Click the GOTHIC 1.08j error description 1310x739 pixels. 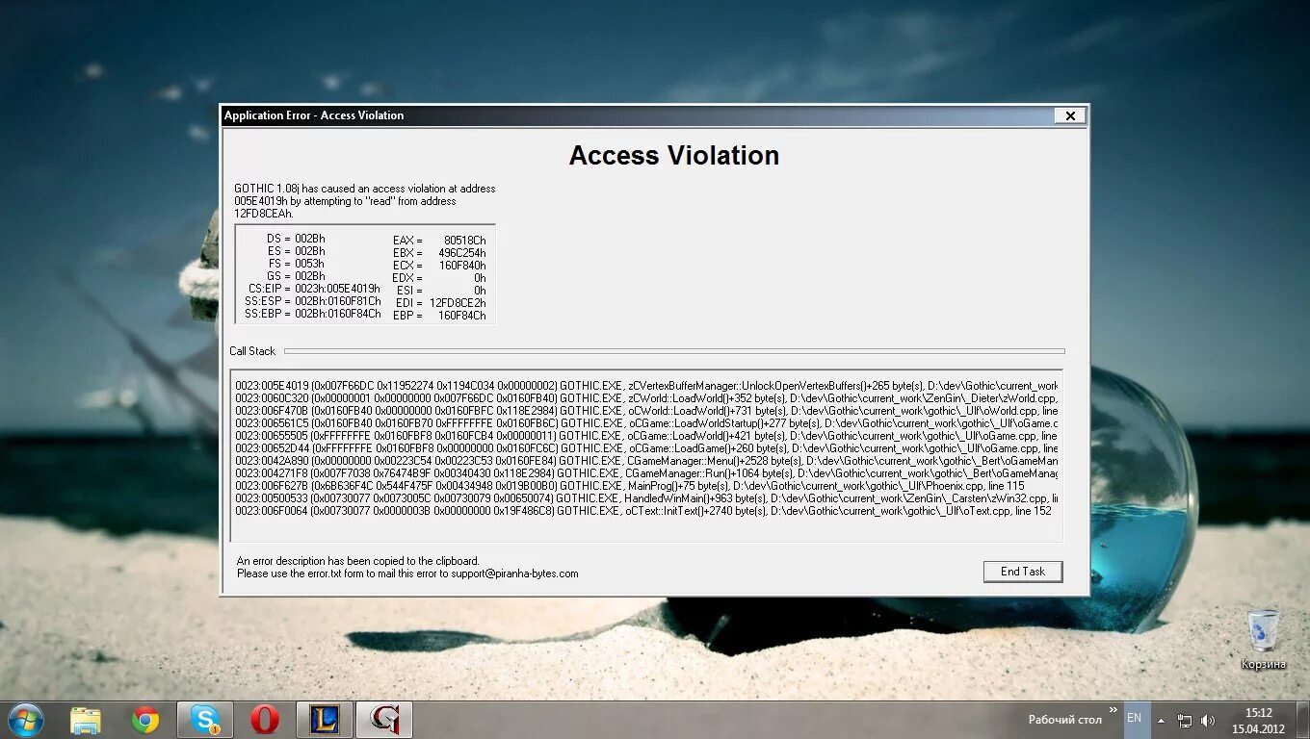coord(365,201)
